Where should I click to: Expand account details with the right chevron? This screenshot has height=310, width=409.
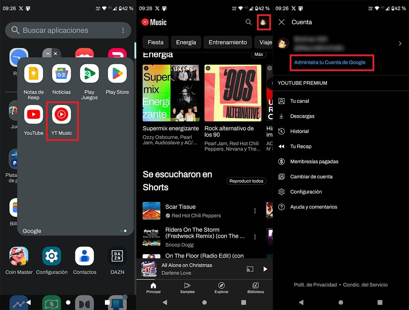[400, 44]
